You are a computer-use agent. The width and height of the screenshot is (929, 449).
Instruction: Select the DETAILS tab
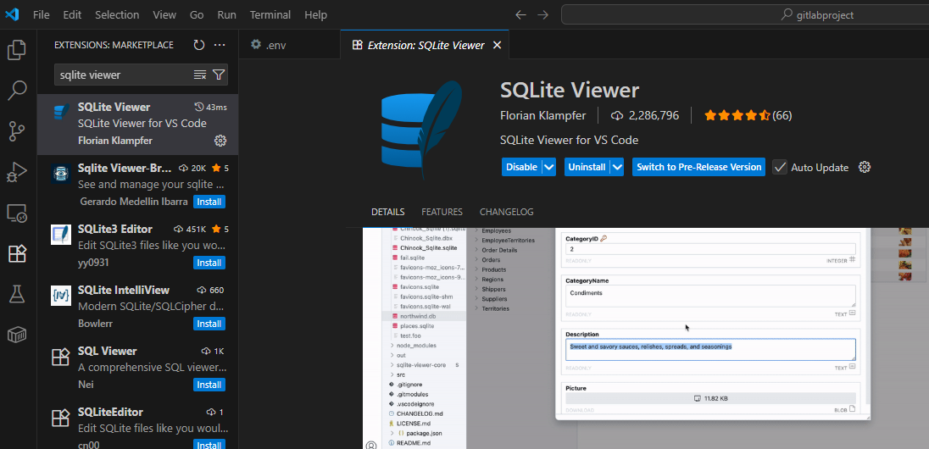pos(388,212)
